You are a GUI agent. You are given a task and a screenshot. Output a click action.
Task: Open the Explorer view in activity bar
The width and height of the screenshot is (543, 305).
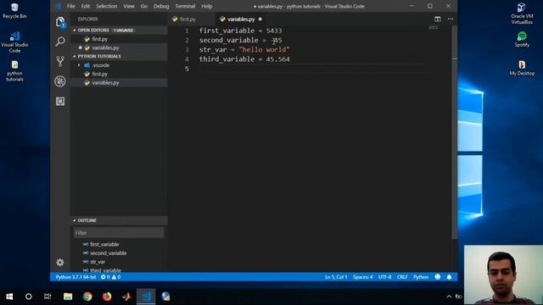click(x=60, y=23)
